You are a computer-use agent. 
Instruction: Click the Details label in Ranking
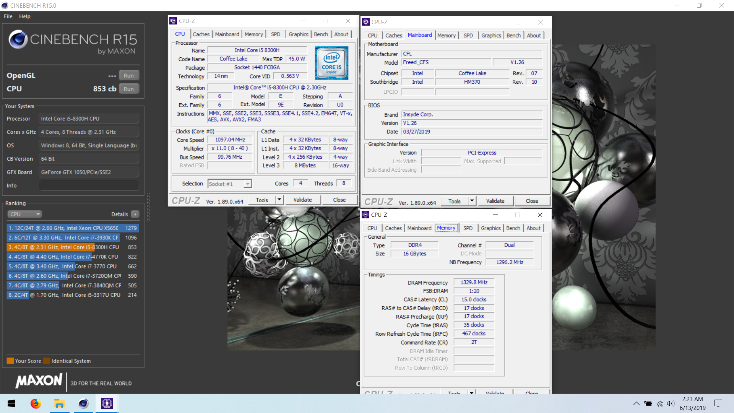119,214
